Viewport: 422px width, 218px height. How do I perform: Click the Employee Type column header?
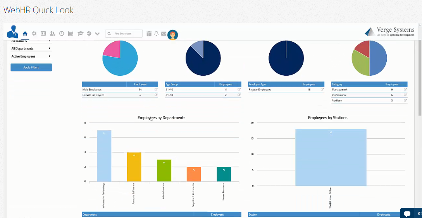click(258, 84)
